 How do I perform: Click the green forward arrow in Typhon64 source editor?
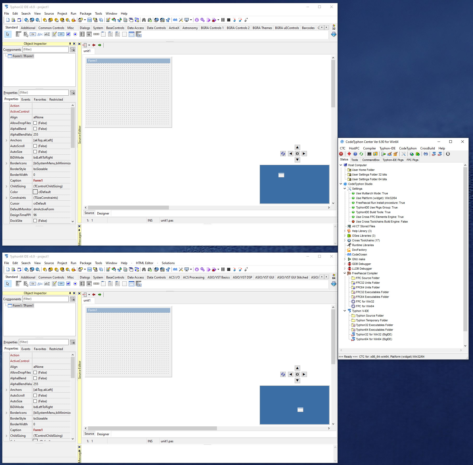pos(99,295)
